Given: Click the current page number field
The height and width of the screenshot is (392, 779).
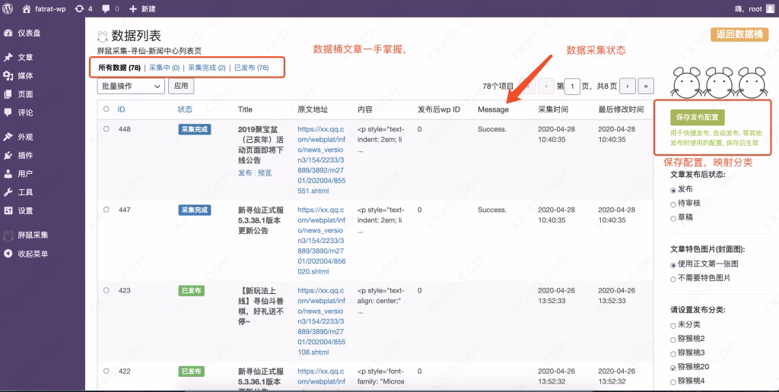Looking at the screenshot, I should tap(574, 87).
